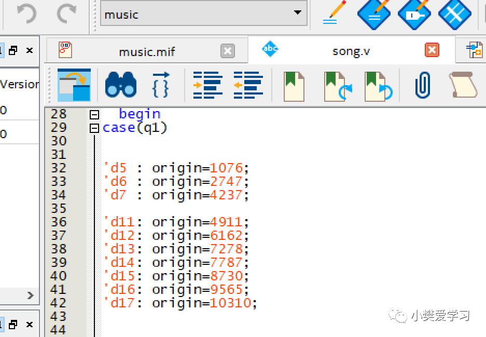The height and width of the screenshot is (337, 486).
Task: Collapse the case(q1) block on line 29
Action: click(94, 128)
